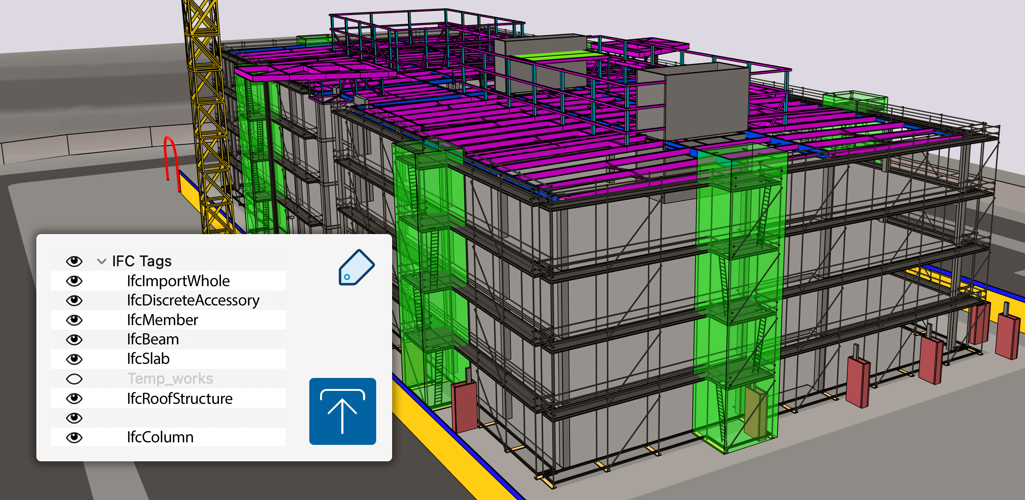The height and width of the screenshot is (500, 1025).
Task: Hide the IfcImportWhole tag
Action: click(x=74, y=281)
